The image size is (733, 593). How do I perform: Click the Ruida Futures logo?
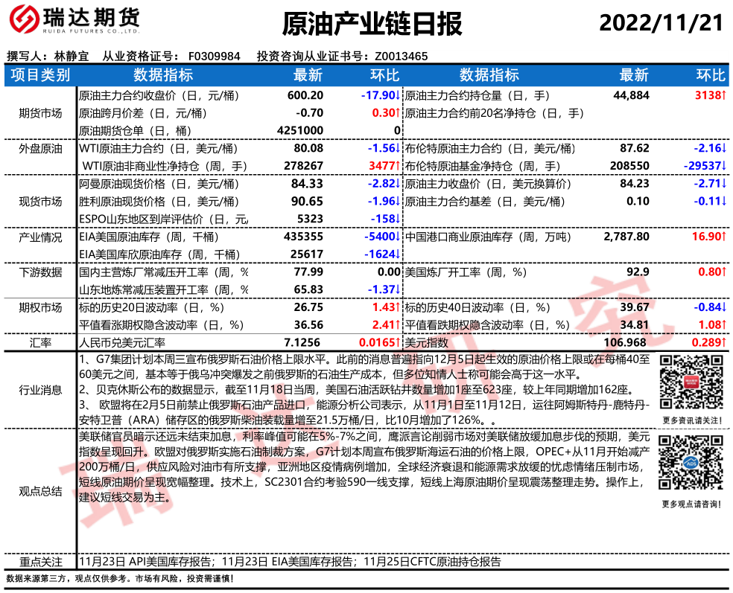point(72,24)
